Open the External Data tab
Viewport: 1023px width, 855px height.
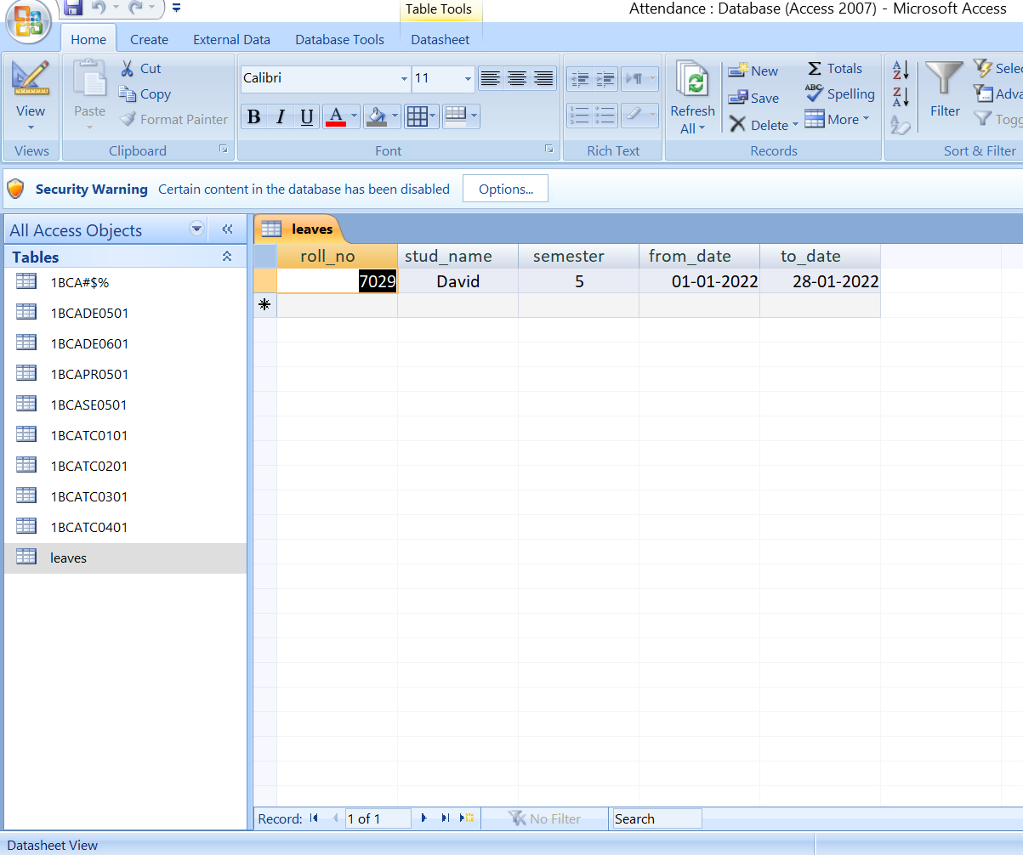(x=231, y=39)
